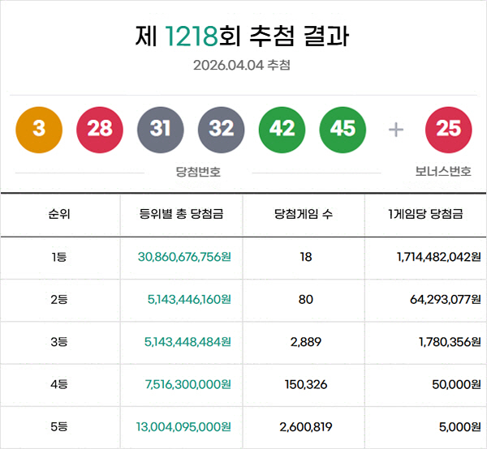Select the 등위별 총 당첨금 column header
Screen dimensions: 487x449
pos(182,215)
